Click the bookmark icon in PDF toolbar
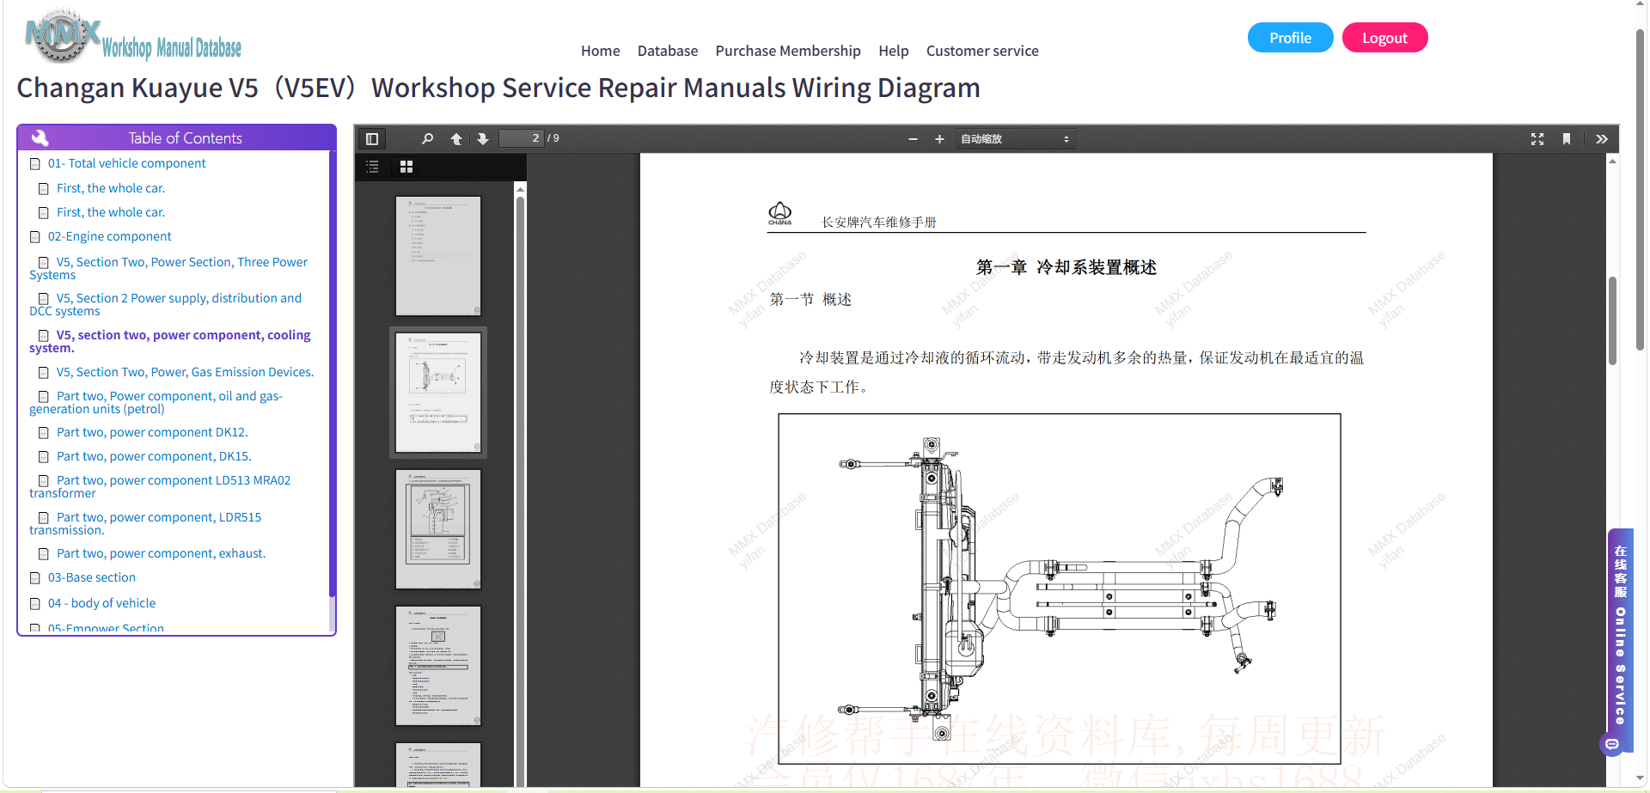The image size is (1650, 793). coord(1567,139)
